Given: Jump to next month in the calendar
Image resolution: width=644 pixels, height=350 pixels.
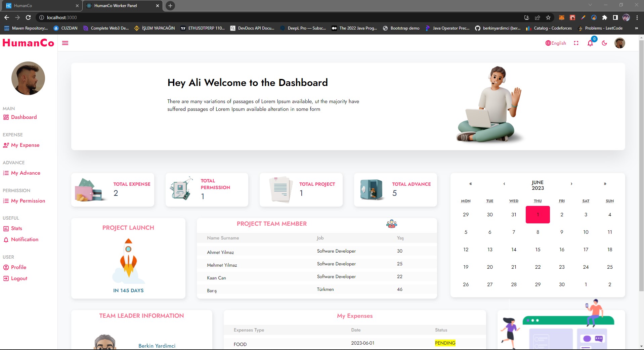Looking at the screenshot, I should (571, 184).
